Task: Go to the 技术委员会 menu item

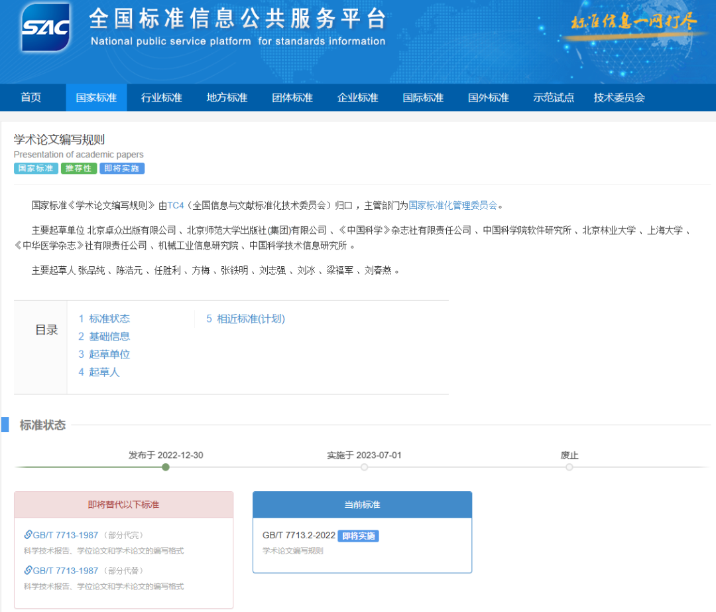Action: [x=619, y=98]
